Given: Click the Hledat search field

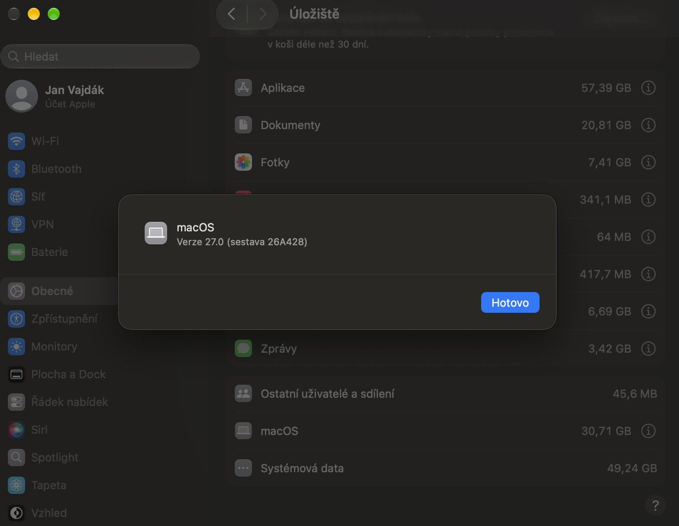Looking at the screenshot, I should (100, 56).
